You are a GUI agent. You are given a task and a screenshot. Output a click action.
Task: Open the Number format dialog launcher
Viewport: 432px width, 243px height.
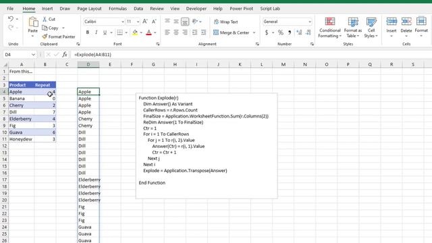pos(312,44)
